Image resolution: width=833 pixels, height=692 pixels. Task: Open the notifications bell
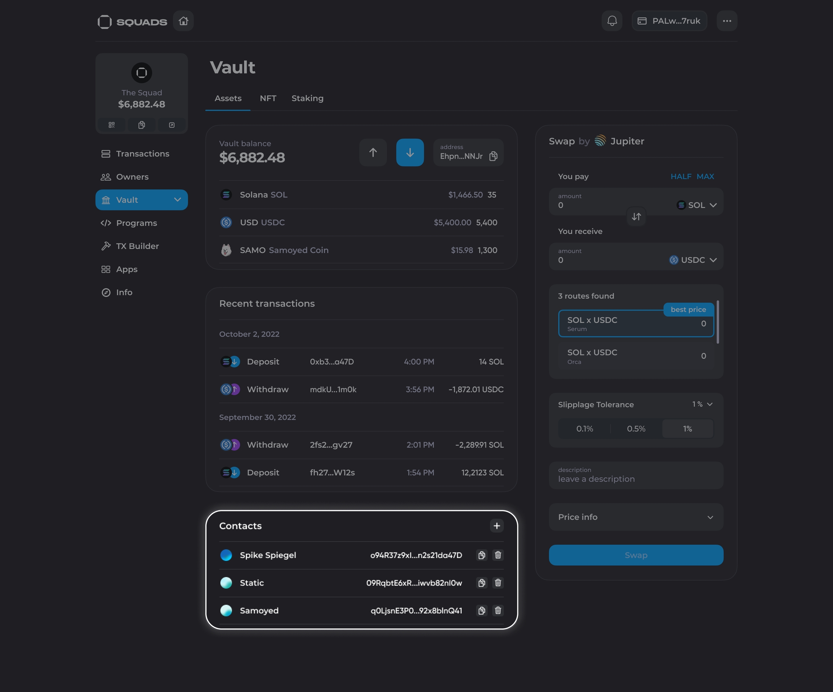612,21
